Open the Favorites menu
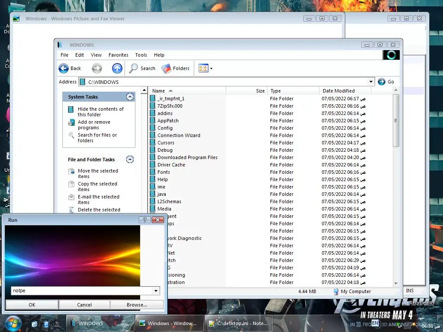Viewport: 443px width, 332px height. click(x=119, y=55)
